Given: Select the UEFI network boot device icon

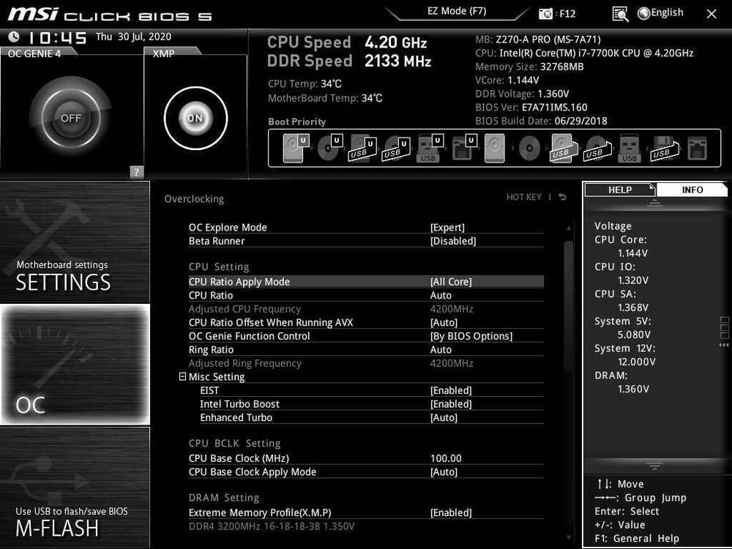Looking at the screenshot, I should coord(464,148).
